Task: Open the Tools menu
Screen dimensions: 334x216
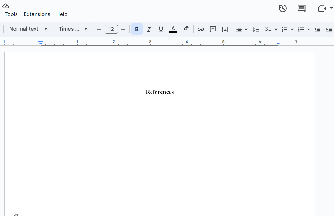Action: (11, 14)
